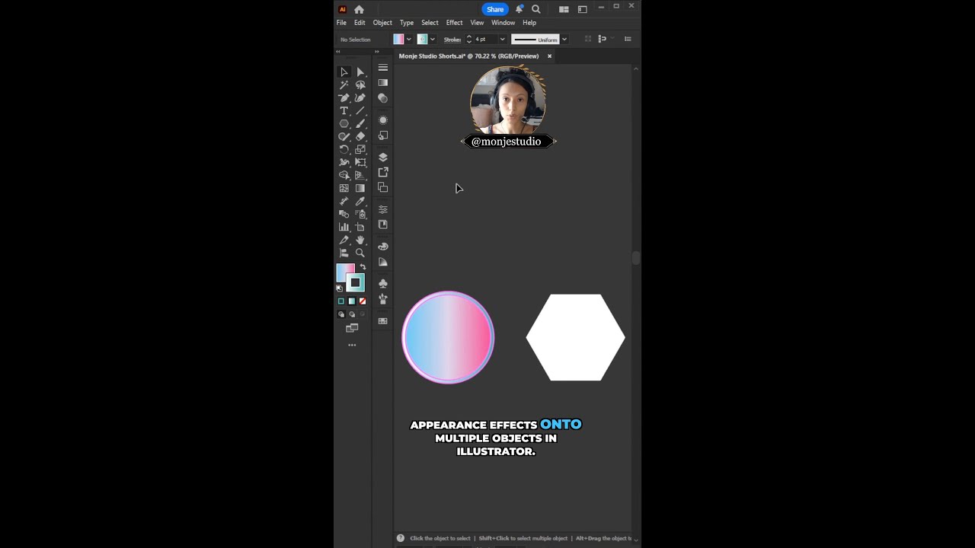Expand the control bar fill color dropdown
This screenshot has height=548, width=975.
[x=409, y=40]
